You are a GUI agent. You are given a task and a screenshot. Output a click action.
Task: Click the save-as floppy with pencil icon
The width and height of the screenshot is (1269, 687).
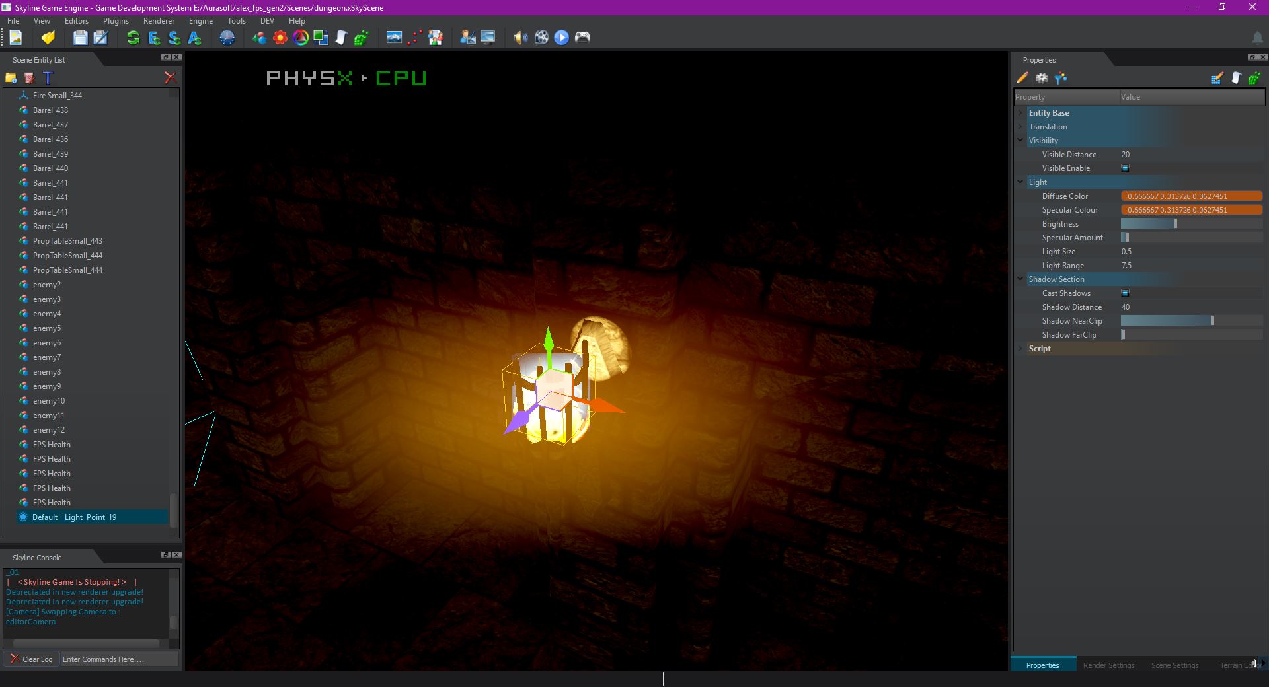point(100,38)
